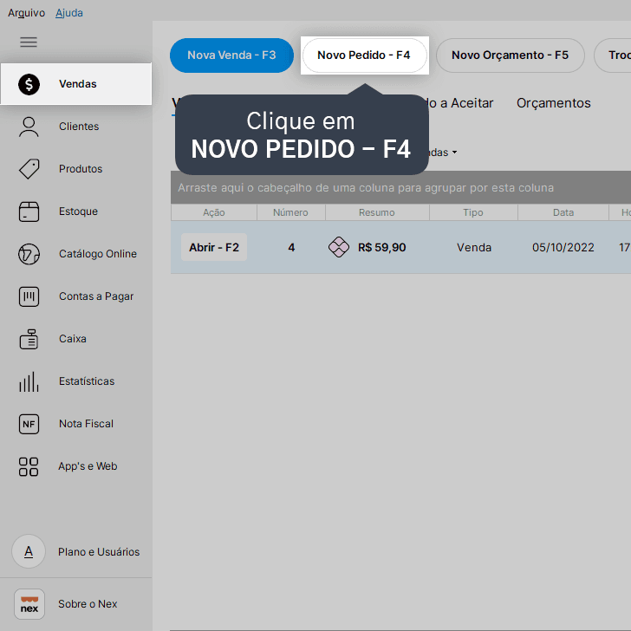Open Catálogo Online label

point(98,254)
